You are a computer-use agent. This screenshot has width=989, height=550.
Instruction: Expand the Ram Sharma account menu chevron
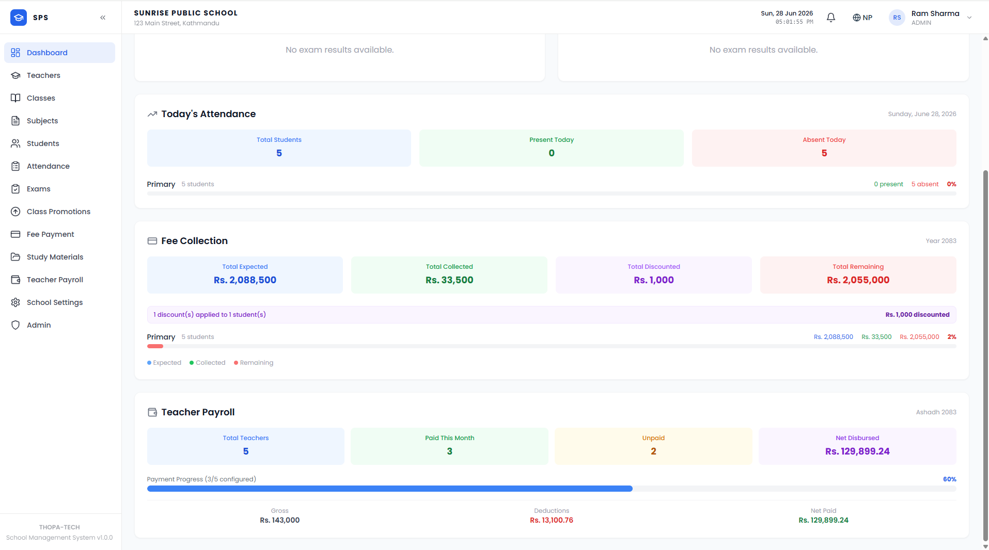(969, 18)
